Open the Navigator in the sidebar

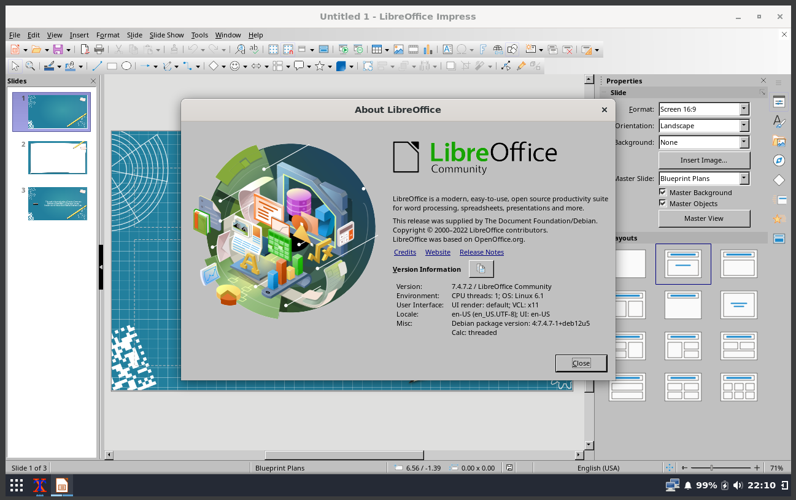pyautogui.click(x=778, y=160)
